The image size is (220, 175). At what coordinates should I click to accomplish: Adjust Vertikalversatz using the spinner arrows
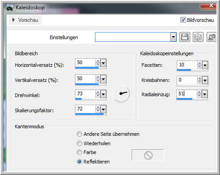(x=98, y=79)
